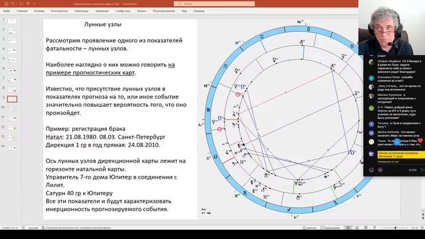The height and width of the screenshot is (239, 425).
Task: Open the Справка ribbon tab
Action: [199, 11]
